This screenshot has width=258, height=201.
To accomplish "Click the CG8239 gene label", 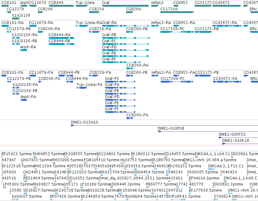I will coord(96,9).
